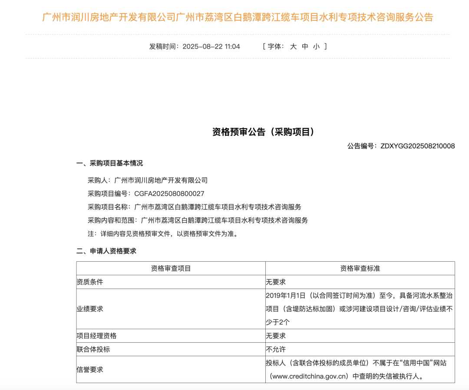Click project number CGFA2025080800027
This screenshot has height=390, width=469.
tap(169, 194)
